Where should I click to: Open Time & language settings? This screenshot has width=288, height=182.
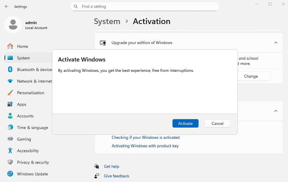point(33,128)
